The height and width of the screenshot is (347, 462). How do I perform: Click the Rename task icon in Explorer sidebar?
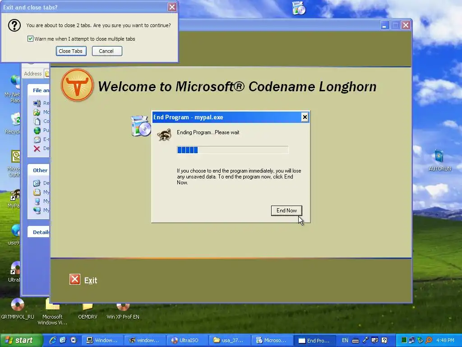[37, 103]
